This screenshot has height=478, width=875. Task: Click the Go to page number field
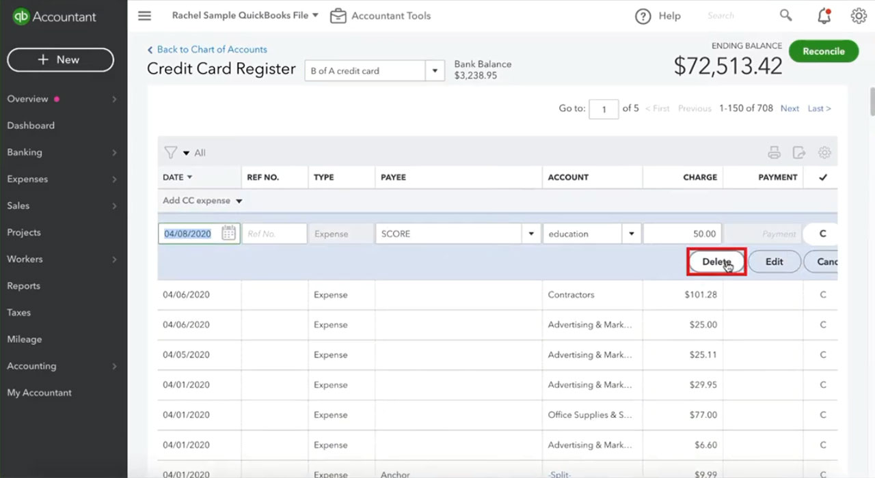click(x=604, y=109)
